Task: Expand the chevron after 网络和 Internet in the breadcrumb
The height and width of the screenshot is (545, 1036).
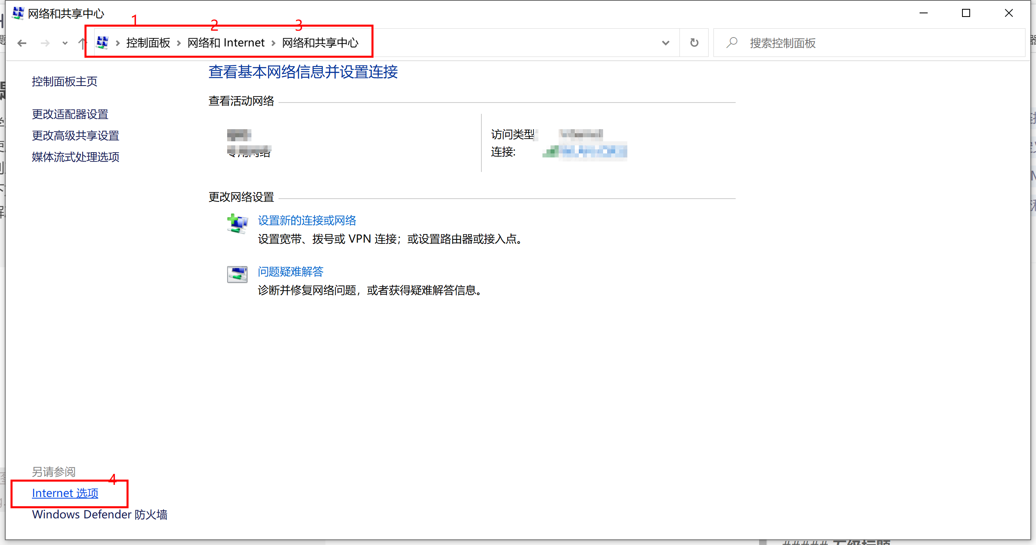Action: (x=273, y=43)
